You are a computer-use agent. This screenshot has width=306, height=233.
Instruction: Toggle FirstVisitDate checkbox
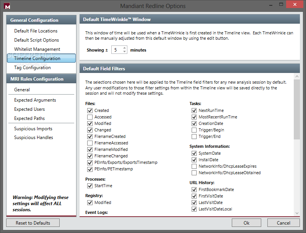click(194, 196)
